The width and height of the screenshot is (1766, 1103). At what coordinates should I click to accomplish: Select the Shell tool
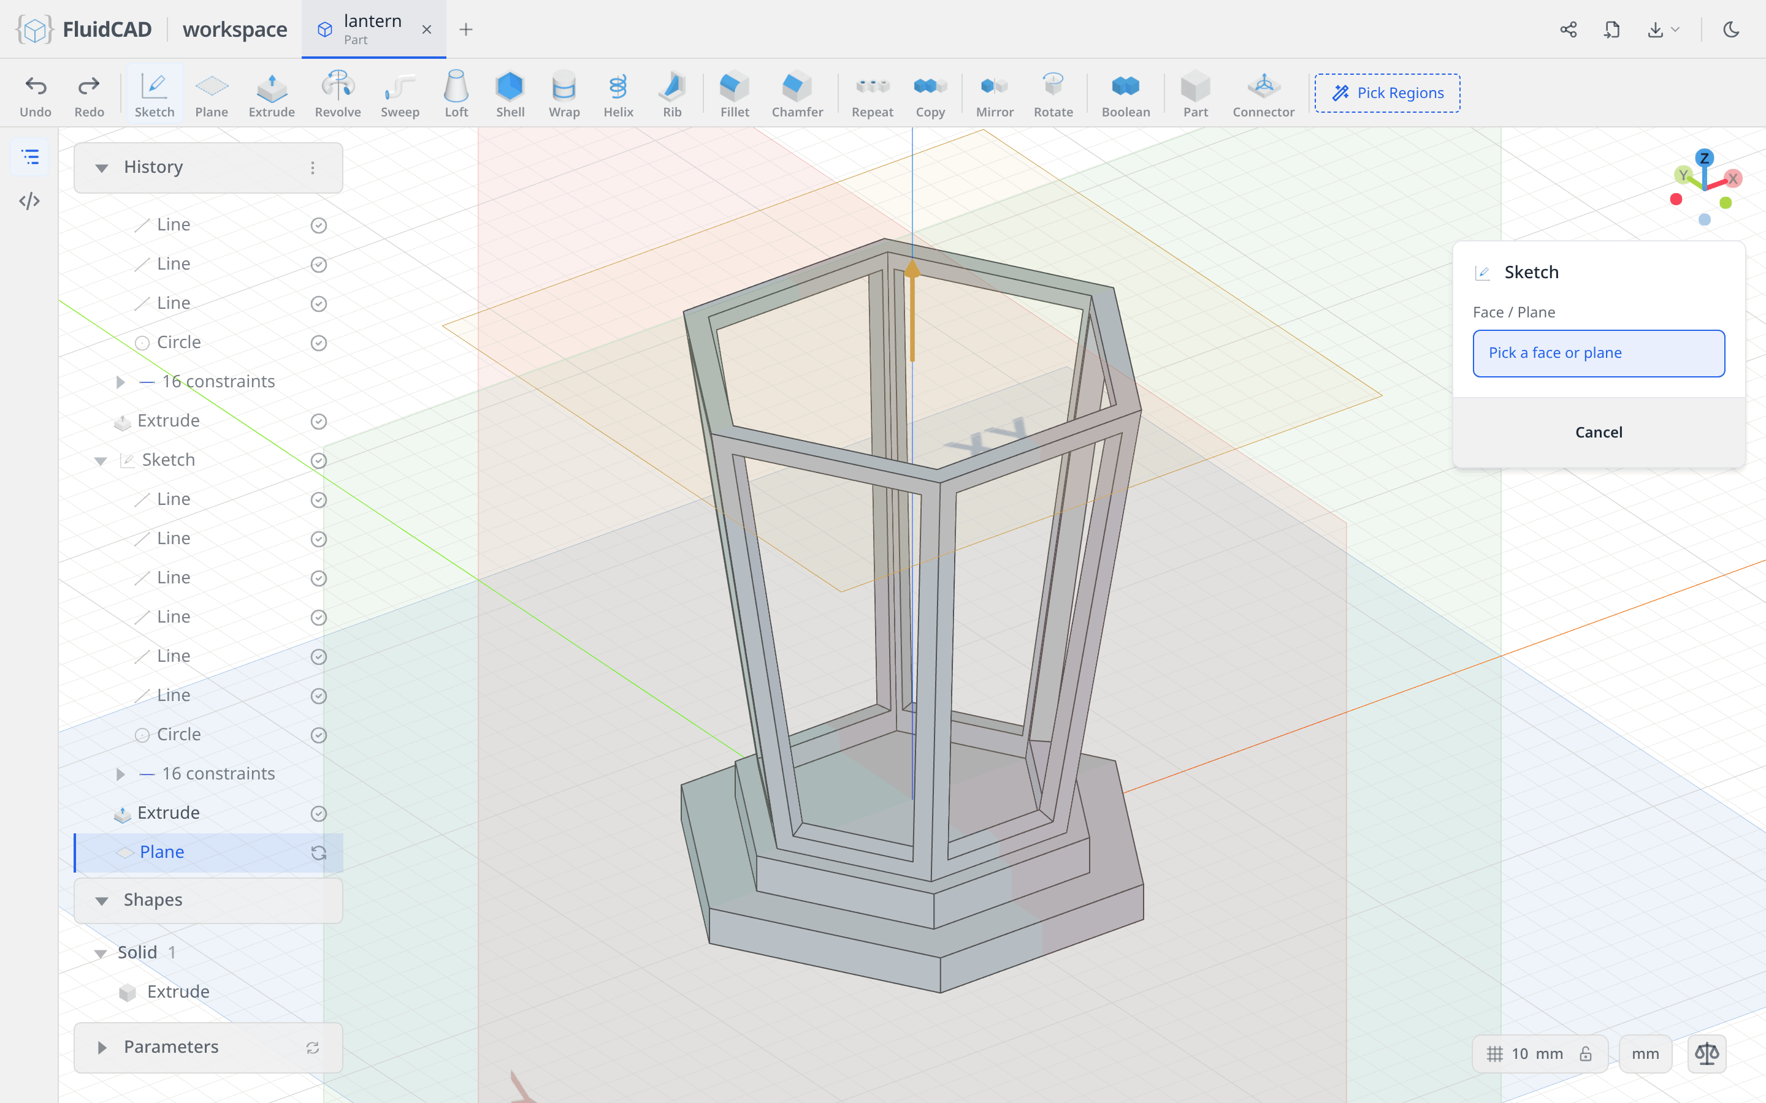click(510, 94)
